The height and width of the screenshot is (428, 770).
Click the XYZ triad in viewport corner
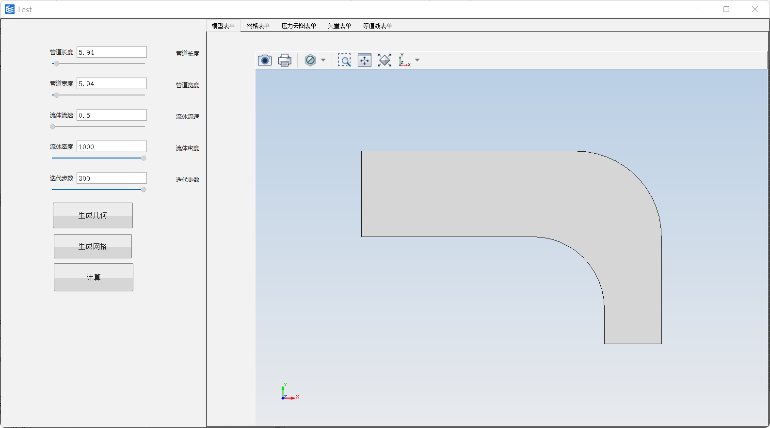[x=289, y=392]
